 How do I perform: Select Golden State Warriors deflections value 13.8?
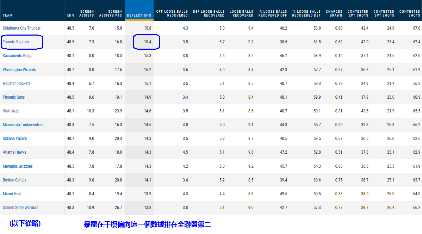pos(148,207)
